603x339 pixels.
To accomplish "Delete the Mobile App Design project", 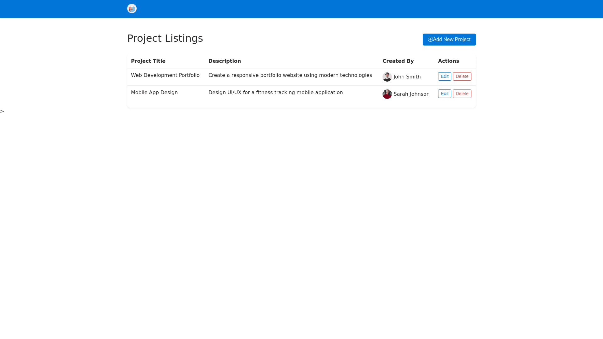I will (x=462, y=94).
